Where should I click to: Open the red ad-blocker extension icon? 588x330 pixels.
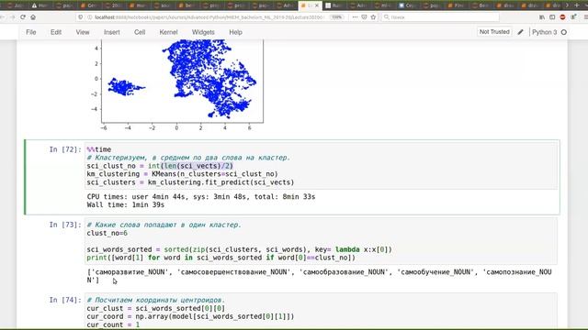562,17
